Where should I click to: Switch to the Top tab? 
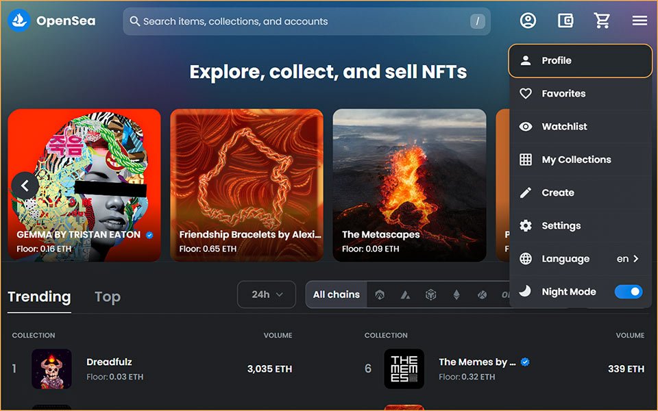tap(108, 297)
